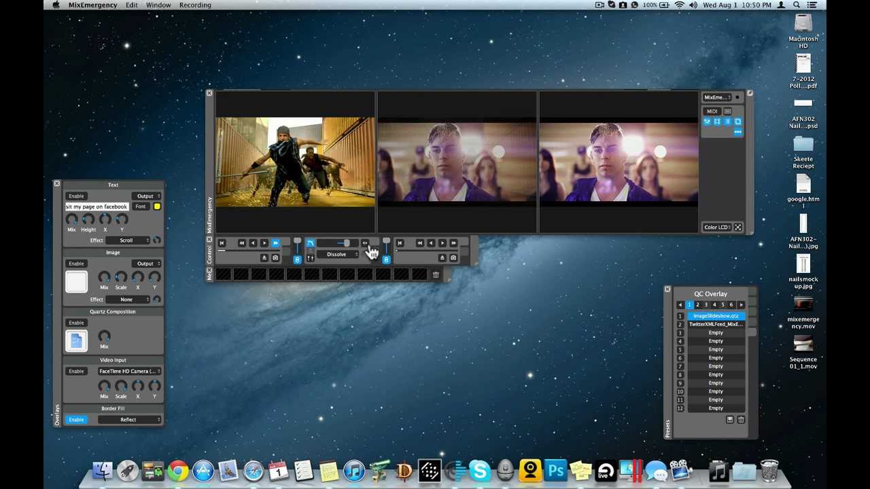Toggle the right deck blue link button
Viewport: 870px width, 489px height.
tap(386, 259)
